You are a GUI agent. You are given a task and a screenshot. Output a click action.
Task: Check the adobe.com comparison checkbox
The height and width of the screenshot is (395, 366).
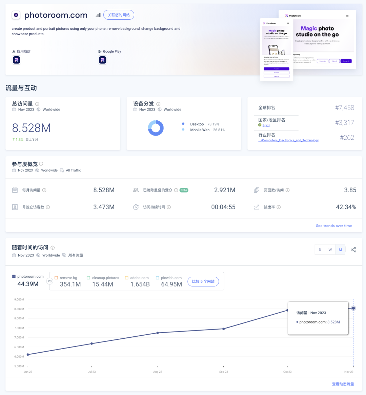(127, 278)
